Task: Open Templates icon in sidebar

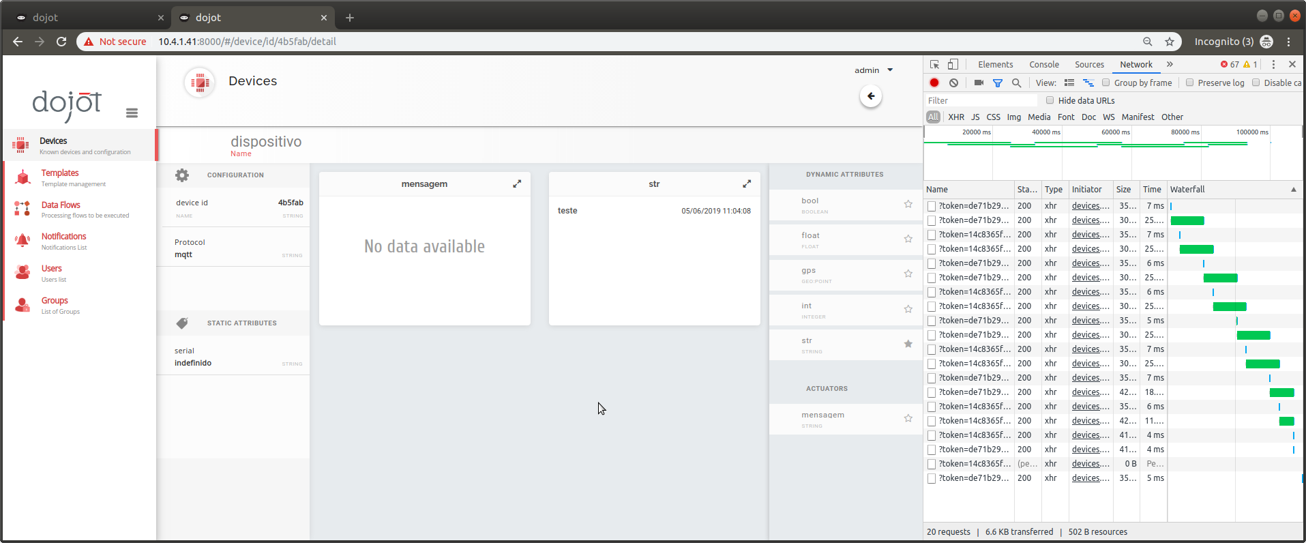Action: pos(23,177)
